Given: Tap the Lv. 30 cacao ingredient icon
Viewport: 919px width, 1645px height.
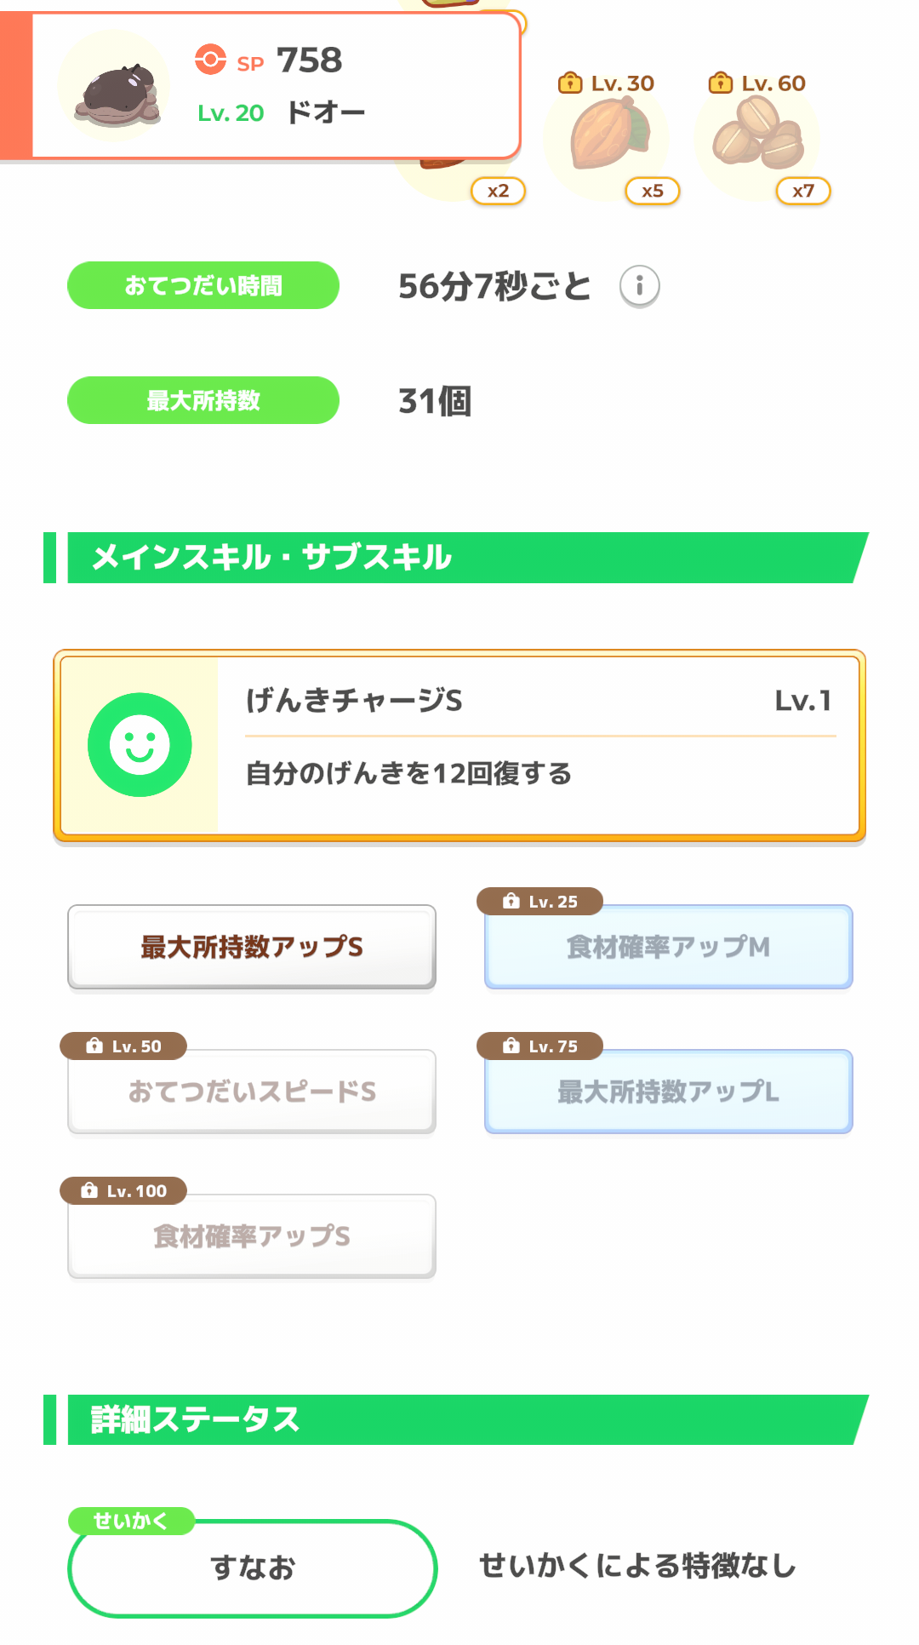Looking at the screenshot, I should [608, 135].
